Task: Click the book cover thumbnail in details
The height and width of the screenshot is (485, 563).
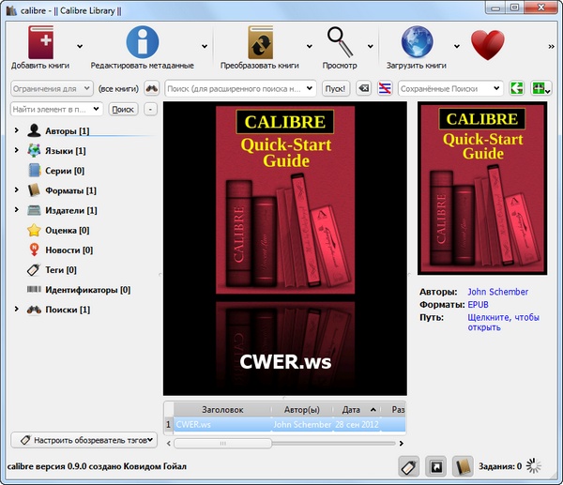Action: point(483,187)
